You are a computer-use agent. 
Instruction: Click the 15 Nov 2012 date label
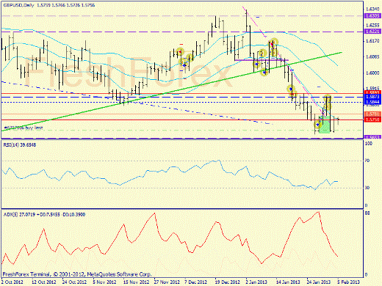136,282
